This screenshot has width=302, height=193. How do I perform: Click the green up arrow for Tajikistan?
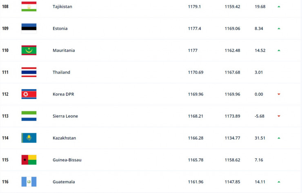point(279,7)
